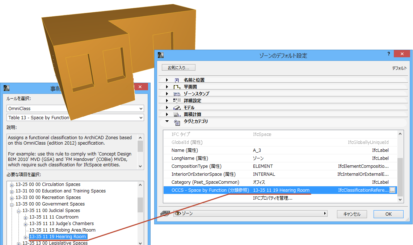Click the help question mark in zone settings
The height and width of the screenshot is (245, 413).
[388, 54]
